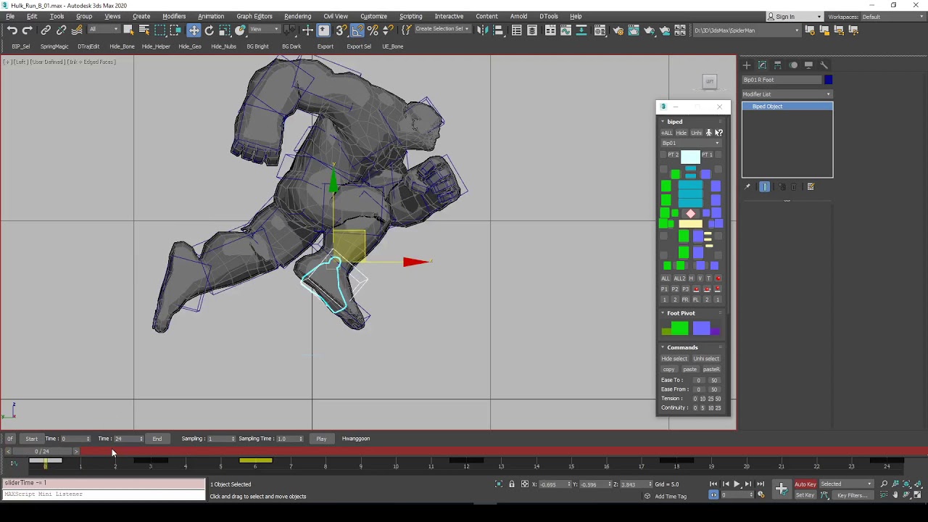Image resolution: width=928 pixels, height=522 pixels.
Task: Open the Create panel plus tab
Action: pos(747,65)
